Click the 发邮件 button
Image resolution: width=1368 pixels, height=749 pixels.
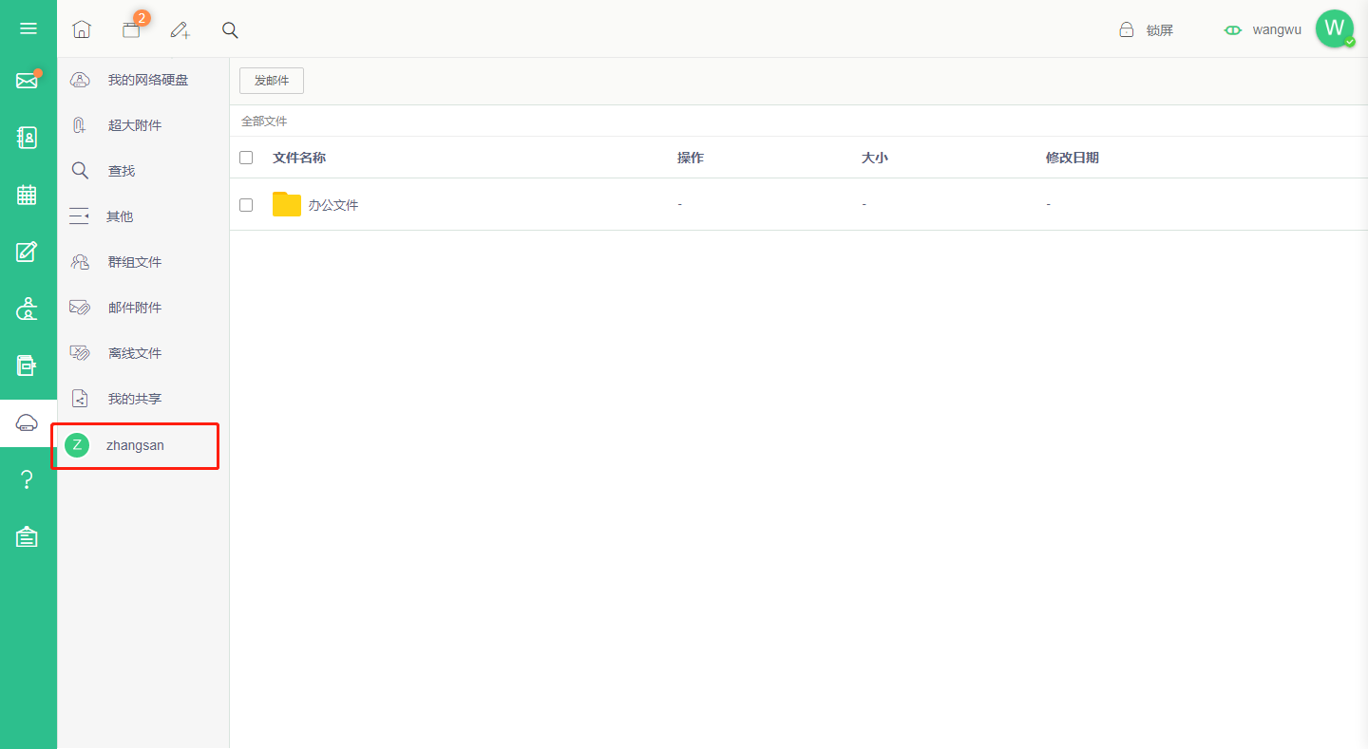pyautogui.click(x=272, y=81)
